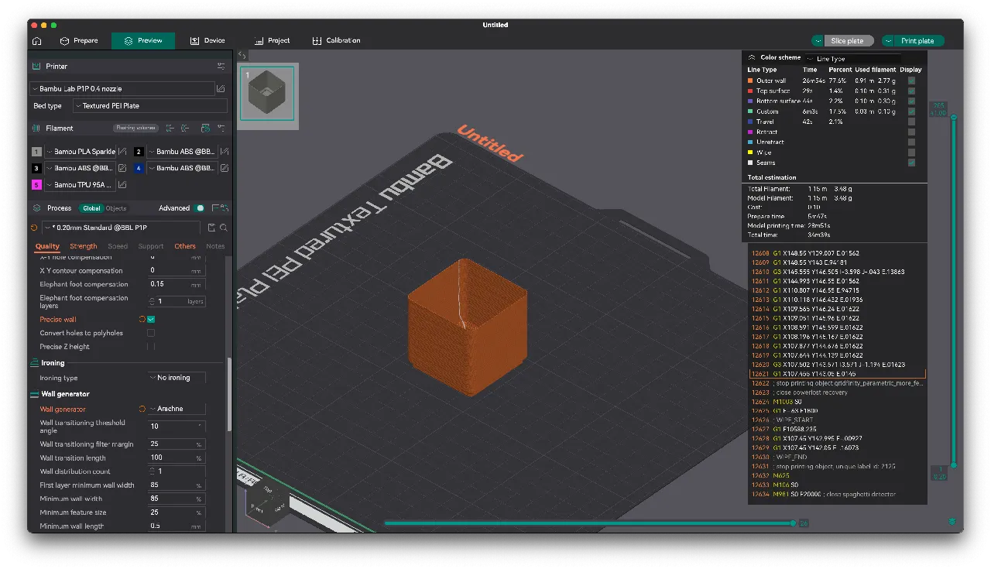Click the layer preview timeline slider at bottom
The width and height of the screenshot is (991, 569).
coord(588,523)
